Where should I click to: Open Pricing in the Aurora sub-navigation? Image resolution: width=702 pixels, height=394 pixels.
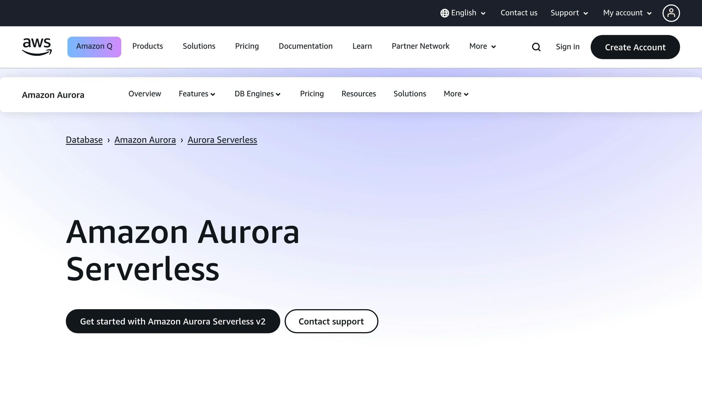click(312, 94)
